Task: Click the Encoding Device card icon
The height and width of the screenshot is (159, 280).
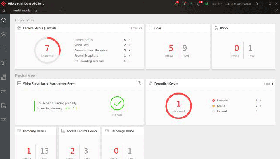Action: 19,131
